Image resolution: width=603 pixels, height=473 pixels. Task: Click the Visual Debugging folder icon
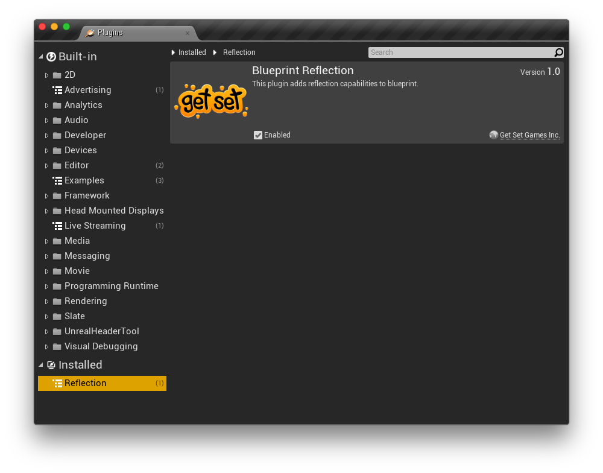pyautogui.click(x=57, y=347)
